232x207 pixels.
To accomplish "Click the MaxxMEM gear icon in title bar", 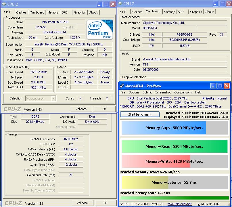I will pyautogui.click(x=122, y=86).
